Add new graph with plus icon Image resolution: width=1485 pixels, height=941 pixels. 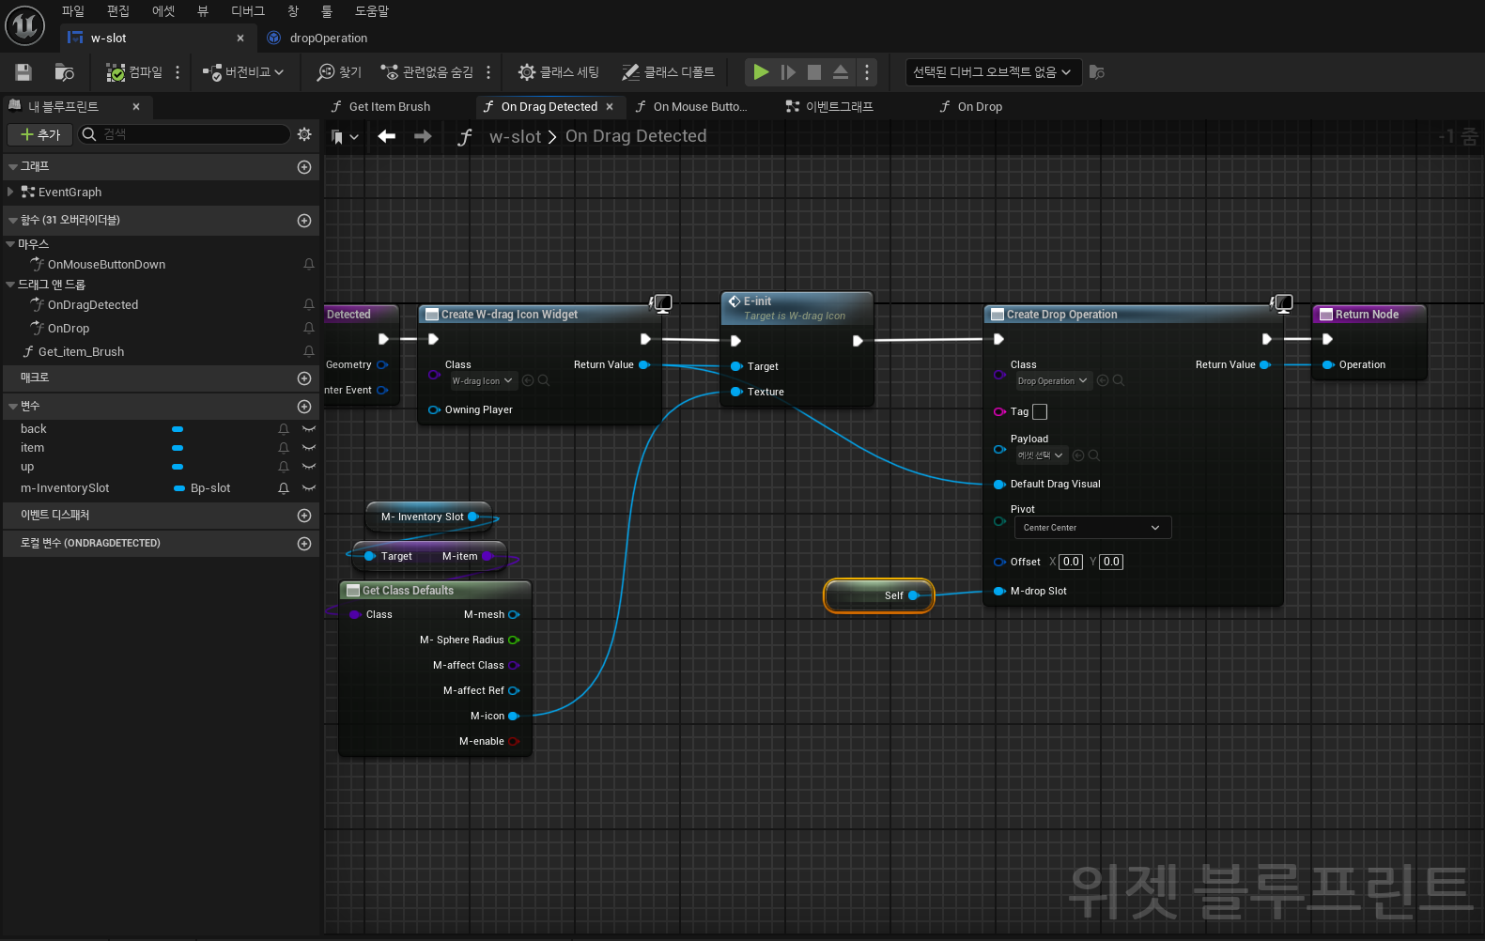click(x=304, y=167)
